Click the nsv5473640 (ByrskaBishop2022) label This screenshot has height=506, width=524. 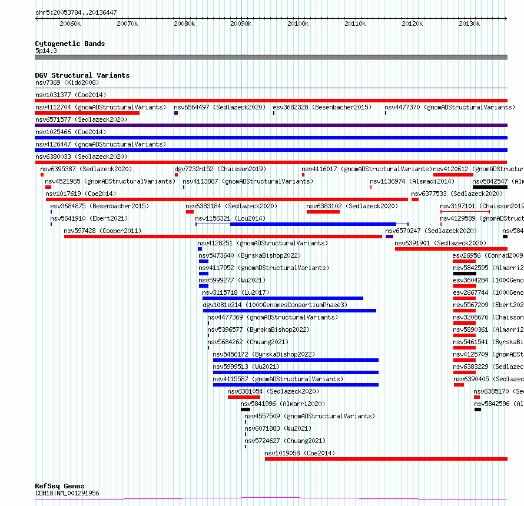pos(250,255)
